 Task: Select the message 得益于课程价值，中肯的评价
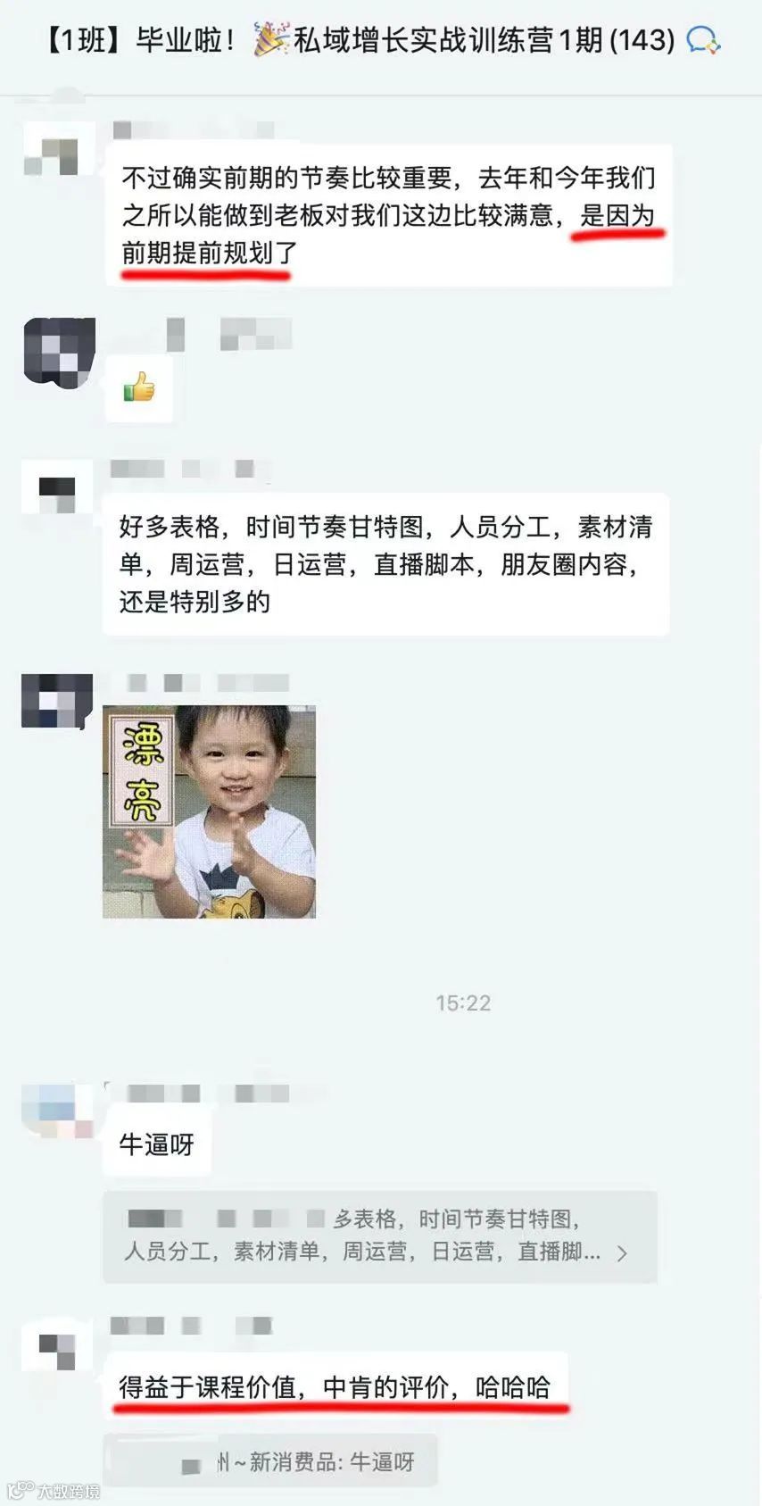(x=335, y=1386)
